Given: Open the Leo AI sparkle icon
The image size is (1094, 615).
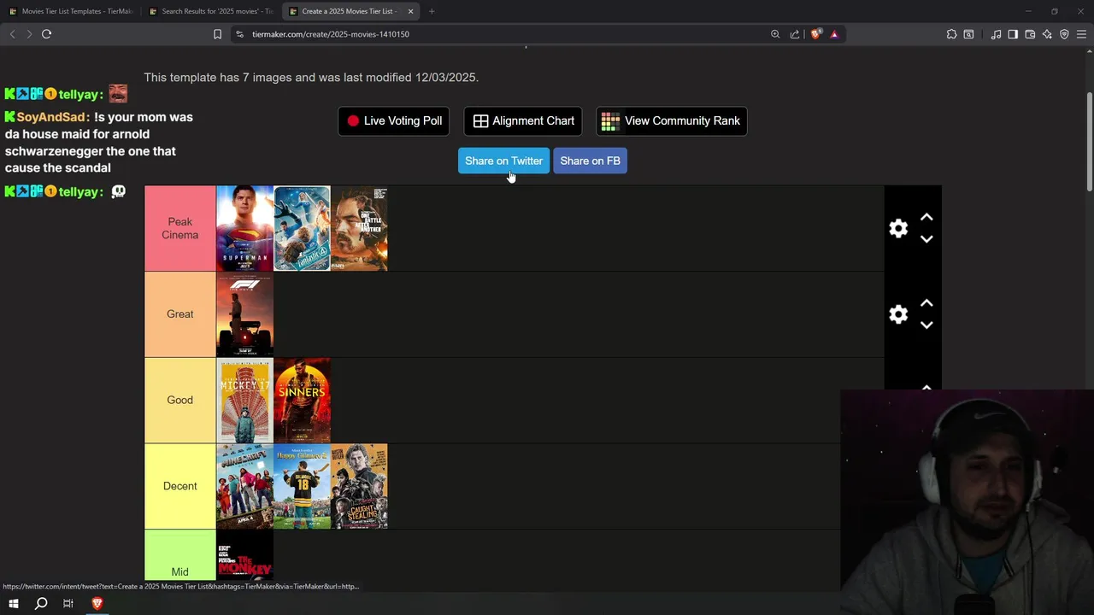Looking at the screenshot, I should click(1047, 34).
